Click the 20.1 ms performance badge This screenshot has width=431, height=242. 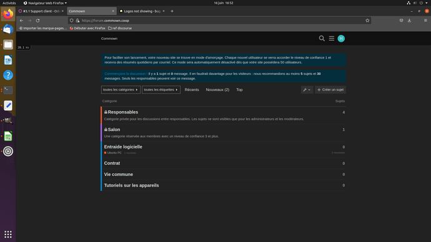pos(23,47)
